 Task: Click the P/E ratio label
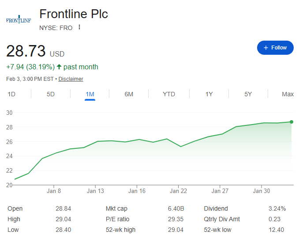117,219
